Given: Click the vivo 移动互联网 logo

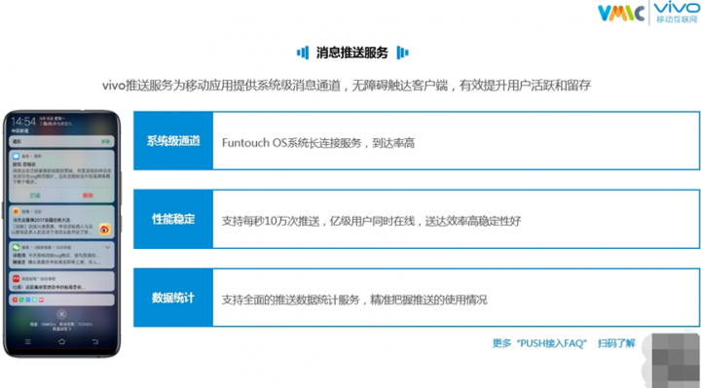Looking at the screenshot, I should [x=677, y=13].
